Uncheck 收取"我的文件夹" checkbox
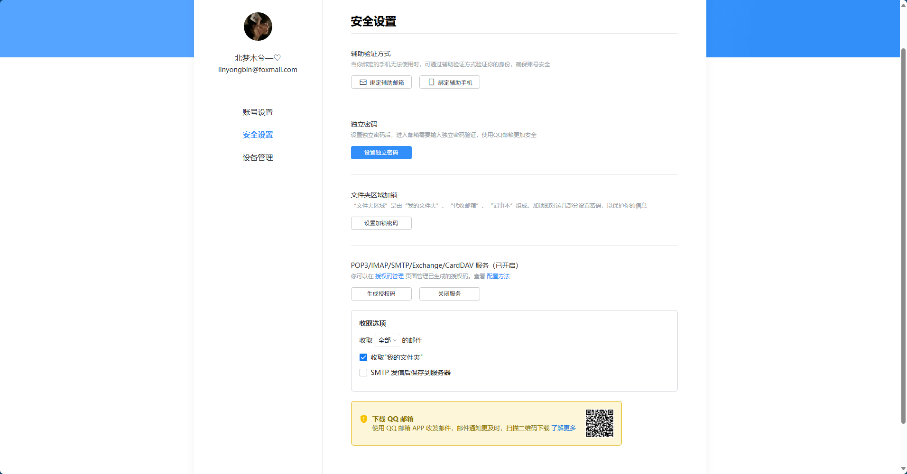The width and height of the screenshot is (907, 474). tap(363, 357)
